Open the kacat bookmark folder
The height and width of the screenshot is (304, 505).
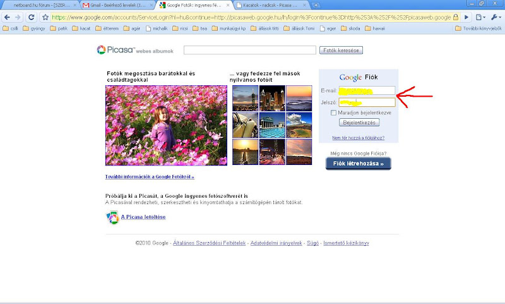pos(81,28)
